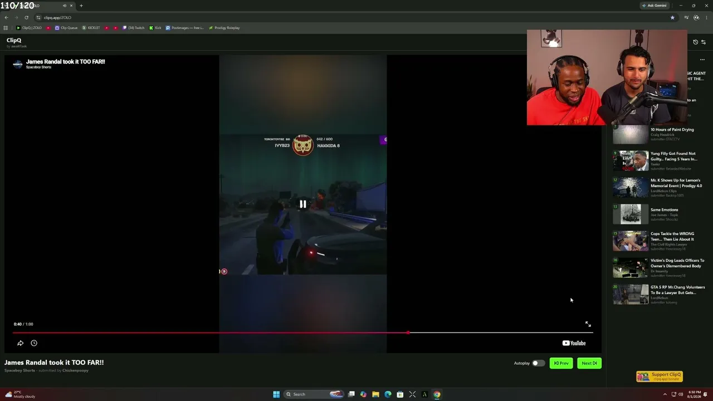Click the Ask Gemini button
713x401 pixels.
655,6
